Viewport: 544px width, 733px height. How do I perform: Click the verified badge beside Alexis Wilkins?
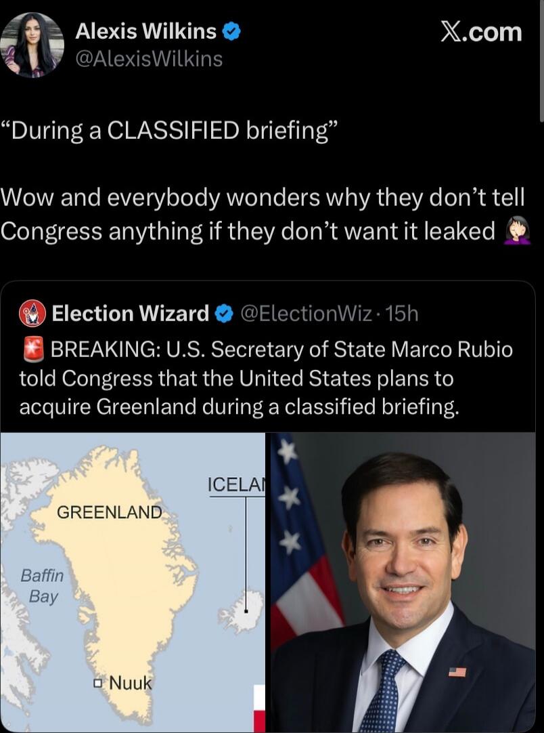click(232, 31)
